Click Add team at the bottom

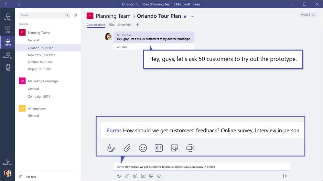[x=31, y=177]
